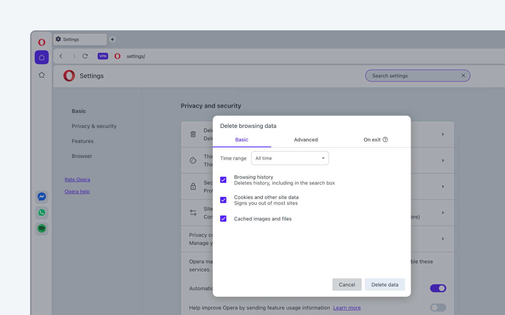
Task: Open the Time range dropdown
Action: point(290,158)
